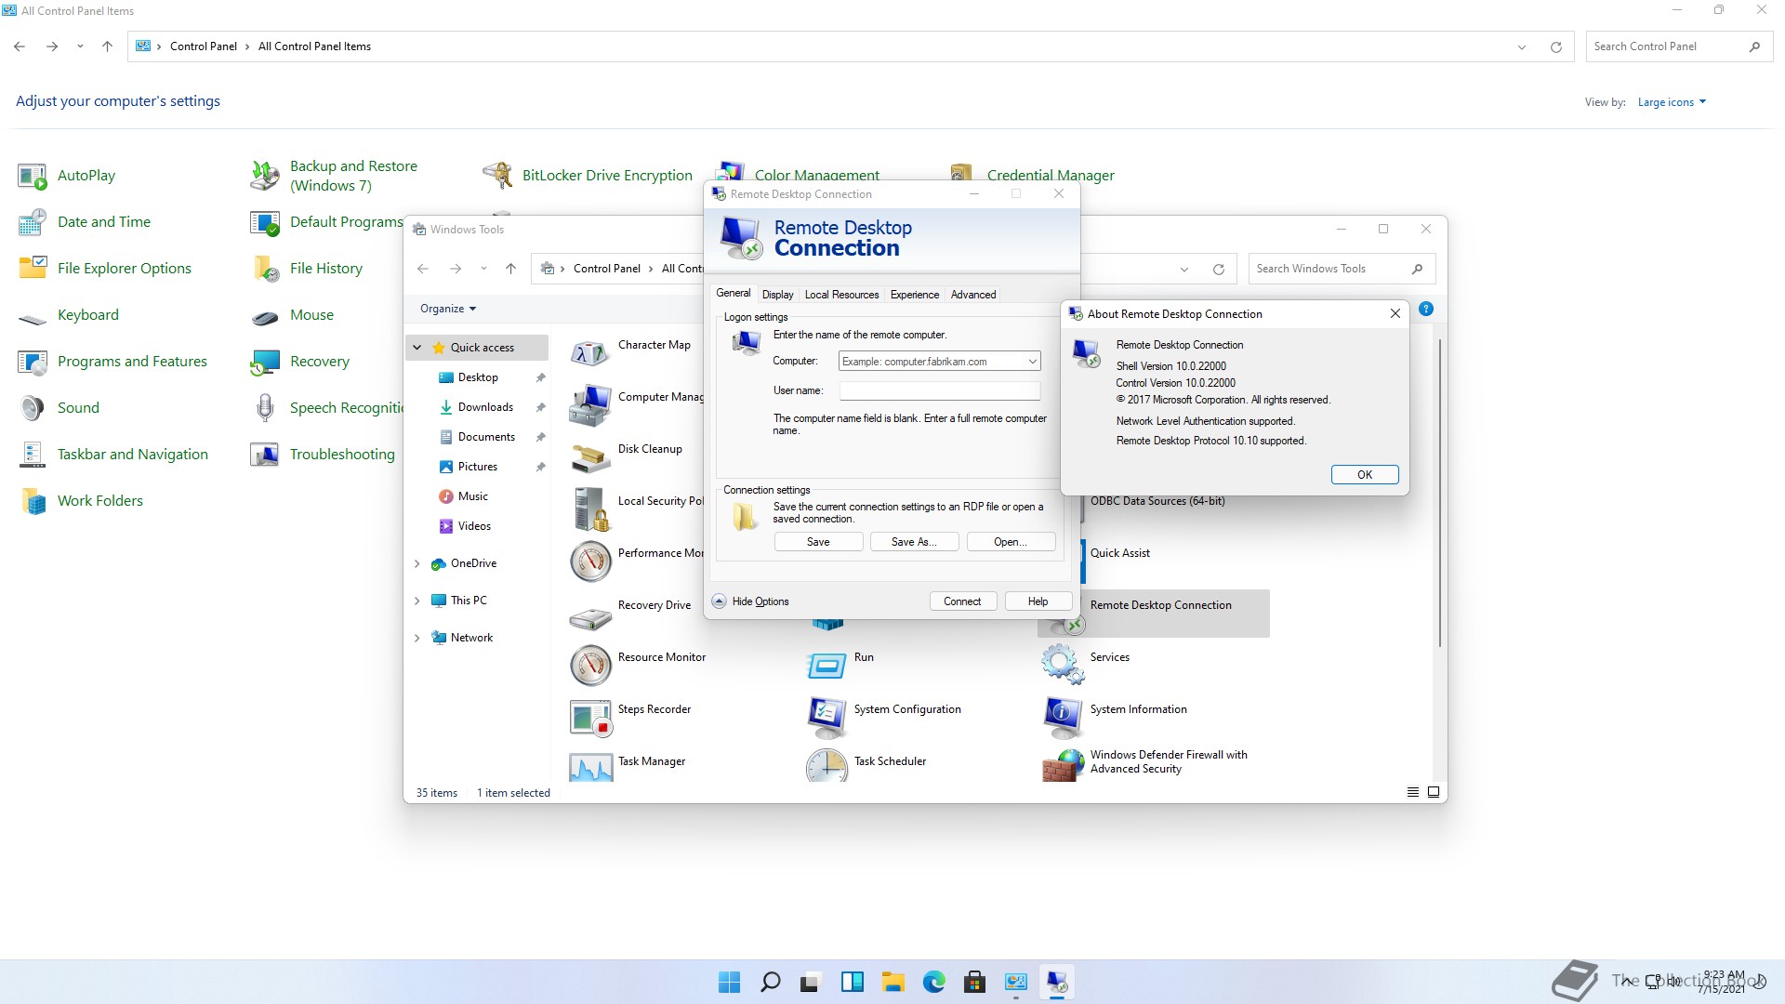This screenshot has height=1004, width=1785.
Task: Open the Task Manager icon
Action: pyautogui.click(x=590, y=767)
